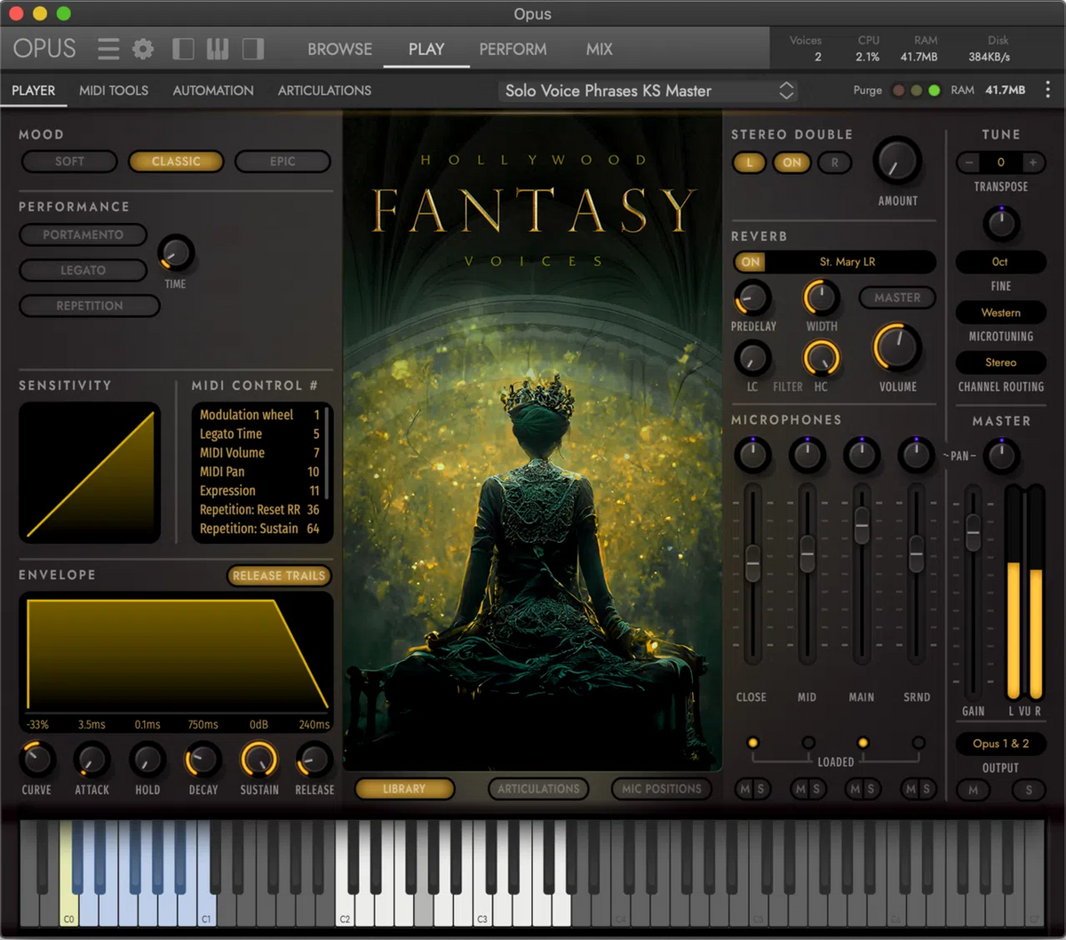Image resolution: width=1066 pixels, height=940 pixels.
Task: Select the Curve knob in the Envelope section
Action: click(x=36, y=761)
